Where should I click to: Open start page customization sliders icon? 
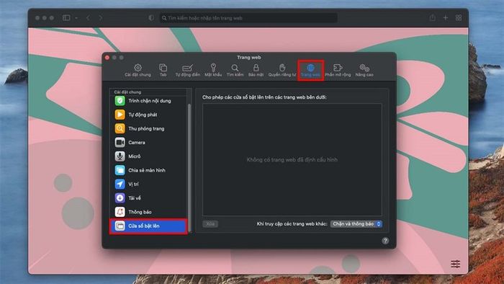[x=455, y=264]
